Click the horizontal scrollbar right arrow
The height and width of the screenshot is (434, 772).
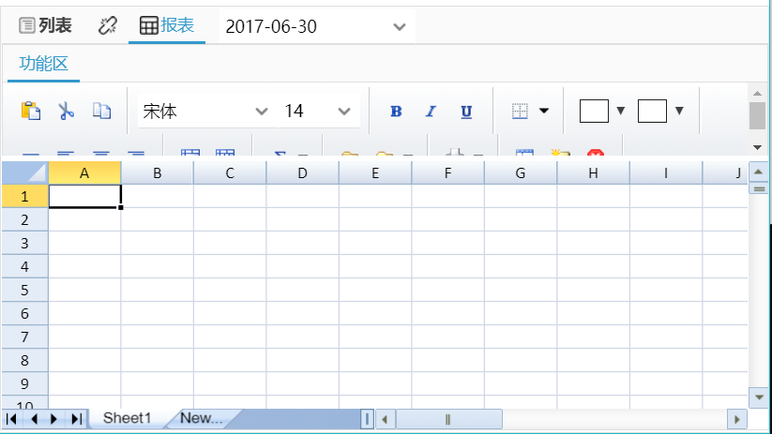(x=737, y=420)
